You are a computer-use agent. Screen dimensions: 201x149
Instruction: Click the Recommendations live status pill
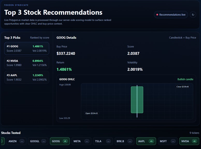(171, 15)
